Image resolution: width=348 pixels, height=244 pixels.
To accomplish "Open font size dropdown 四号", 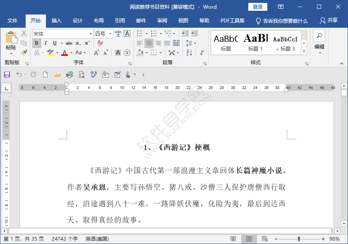I will [110, 34].
